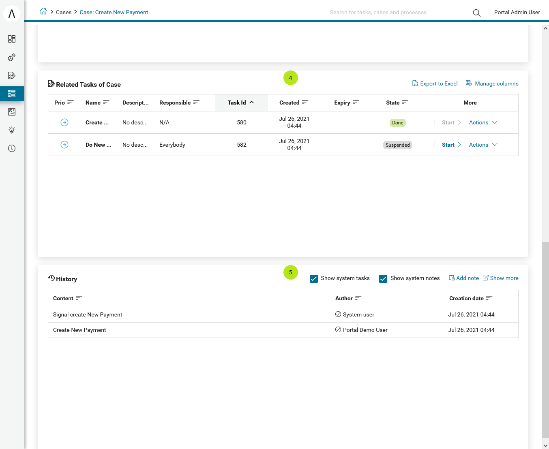Viewport: 549px width, 449px height.
Task: Toggle Show system tasks checkbox
Action: (x=314, y=279)
